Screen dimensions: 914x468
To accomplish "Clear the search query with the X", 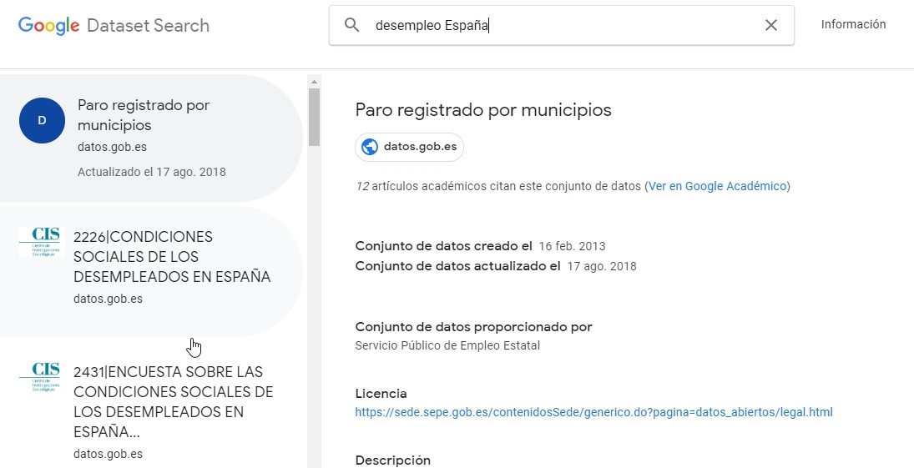I will click(x=771, y=25).
